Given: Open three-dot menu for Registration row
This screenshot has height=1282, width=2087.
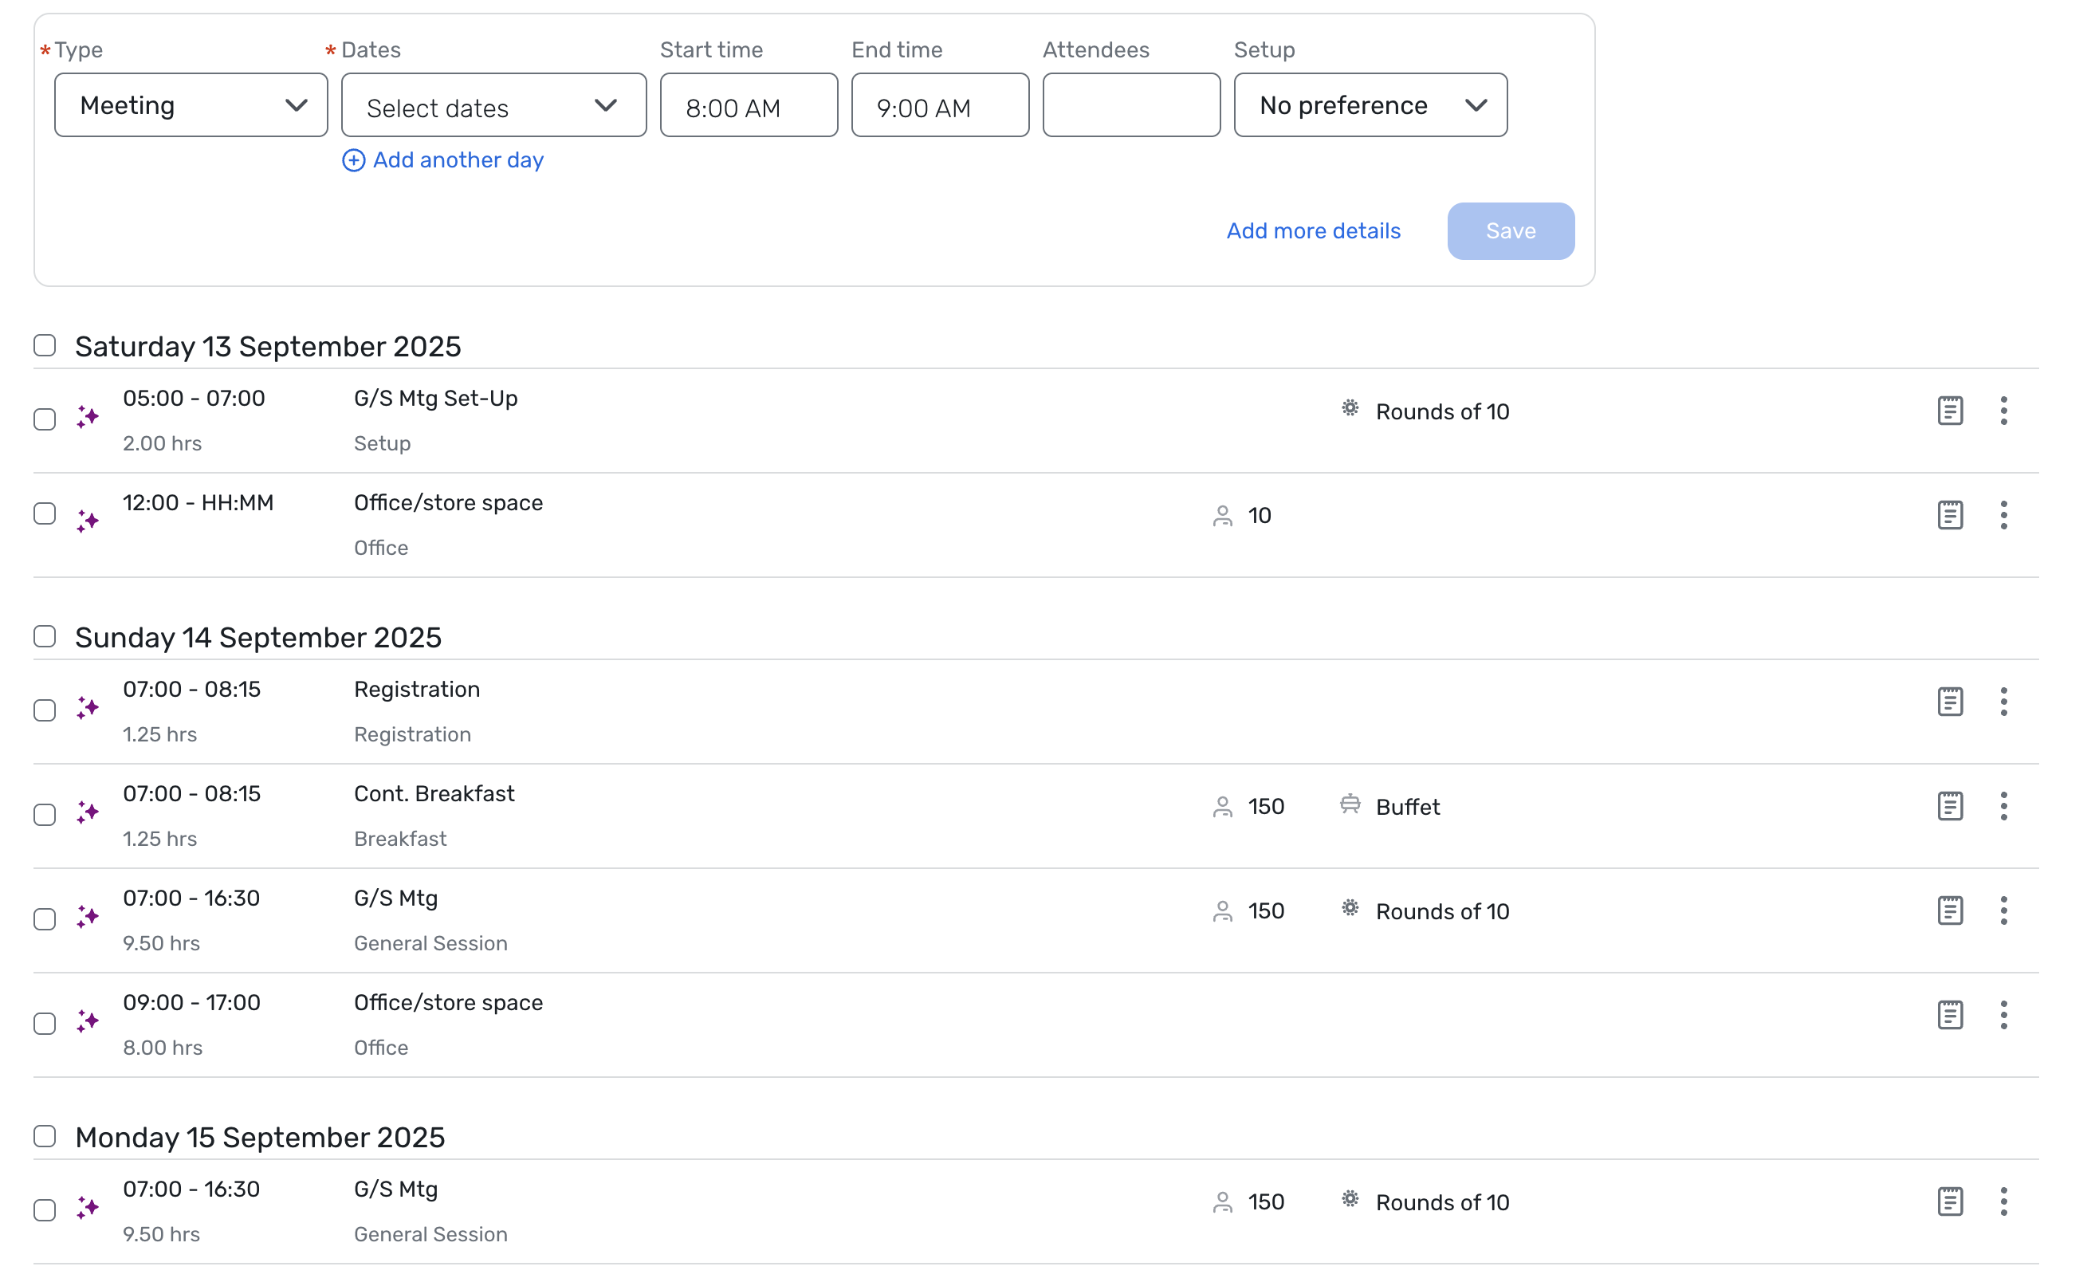Looking at the screenshot, I should point(2003,702).
